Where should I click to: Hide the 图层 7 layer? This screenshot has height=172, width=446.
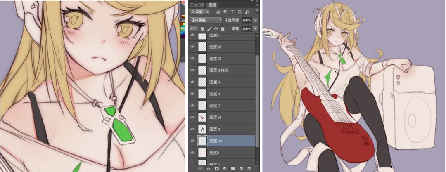click(x=192, y=106)
